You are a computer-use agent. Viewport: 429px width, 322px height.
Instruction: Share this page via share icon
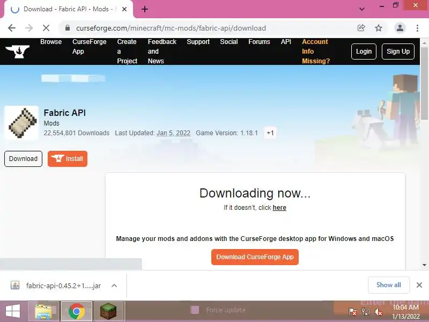click(x=361, y=28)
